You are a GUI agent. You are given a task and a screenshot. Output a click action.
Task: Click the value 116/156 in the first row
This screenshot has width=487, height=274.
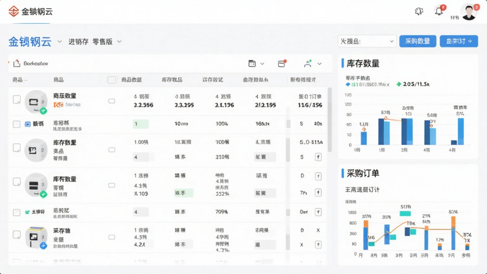310,105
